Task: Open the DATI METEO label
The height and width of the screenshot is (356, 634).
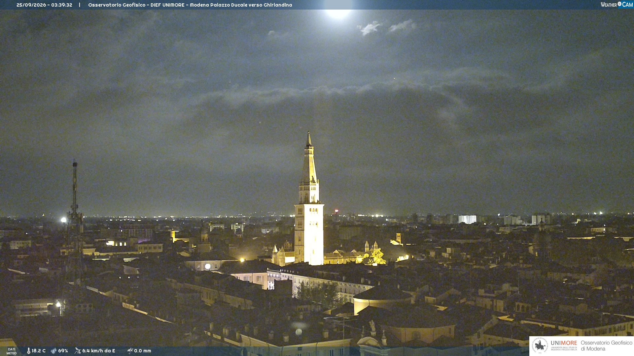Action: pyautogui.click(x=12, y=351)
